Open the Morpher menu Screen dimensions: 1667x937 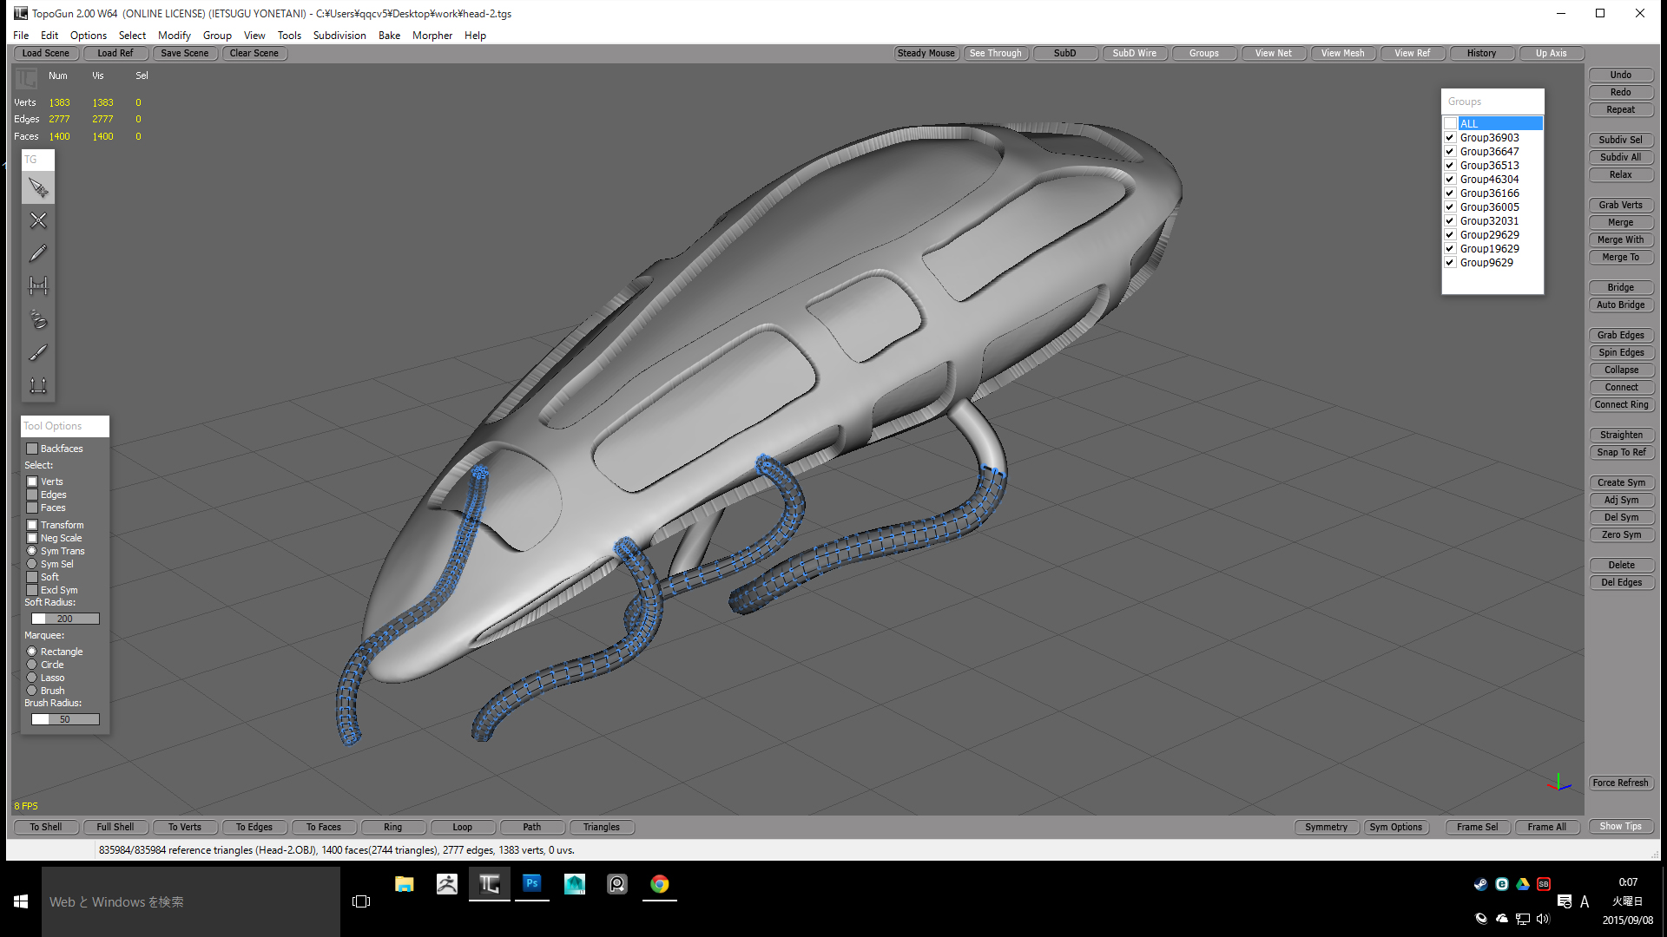point(432,36)
